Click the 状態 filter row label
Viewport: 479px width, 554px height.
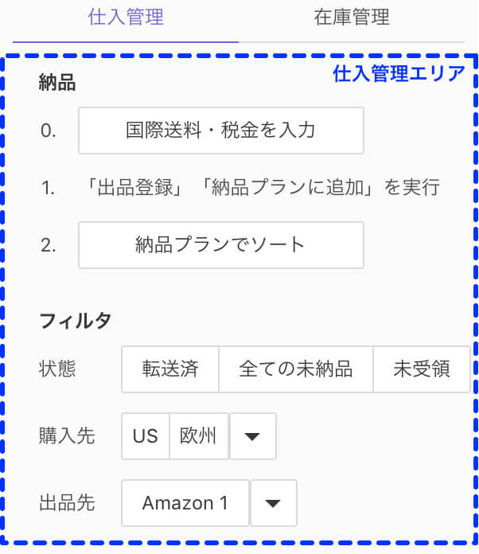(x=57, y=369)
